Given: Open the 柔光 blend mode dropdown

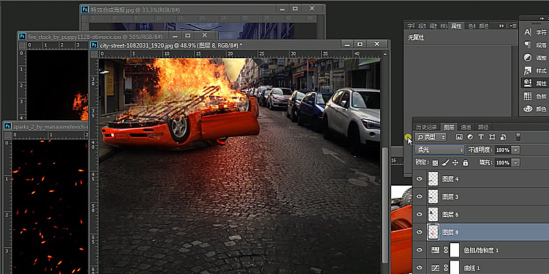Looking at the screenshot, I should click(440, 150).
